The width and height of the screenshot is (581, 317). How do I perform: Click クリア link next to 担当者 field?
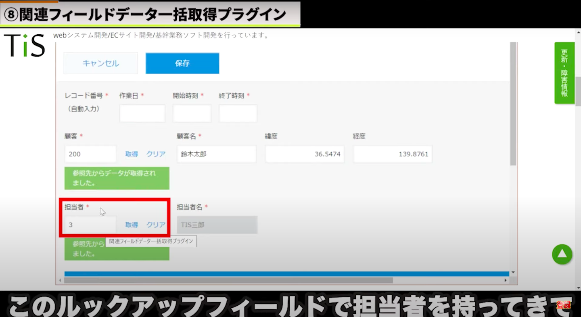156,225
